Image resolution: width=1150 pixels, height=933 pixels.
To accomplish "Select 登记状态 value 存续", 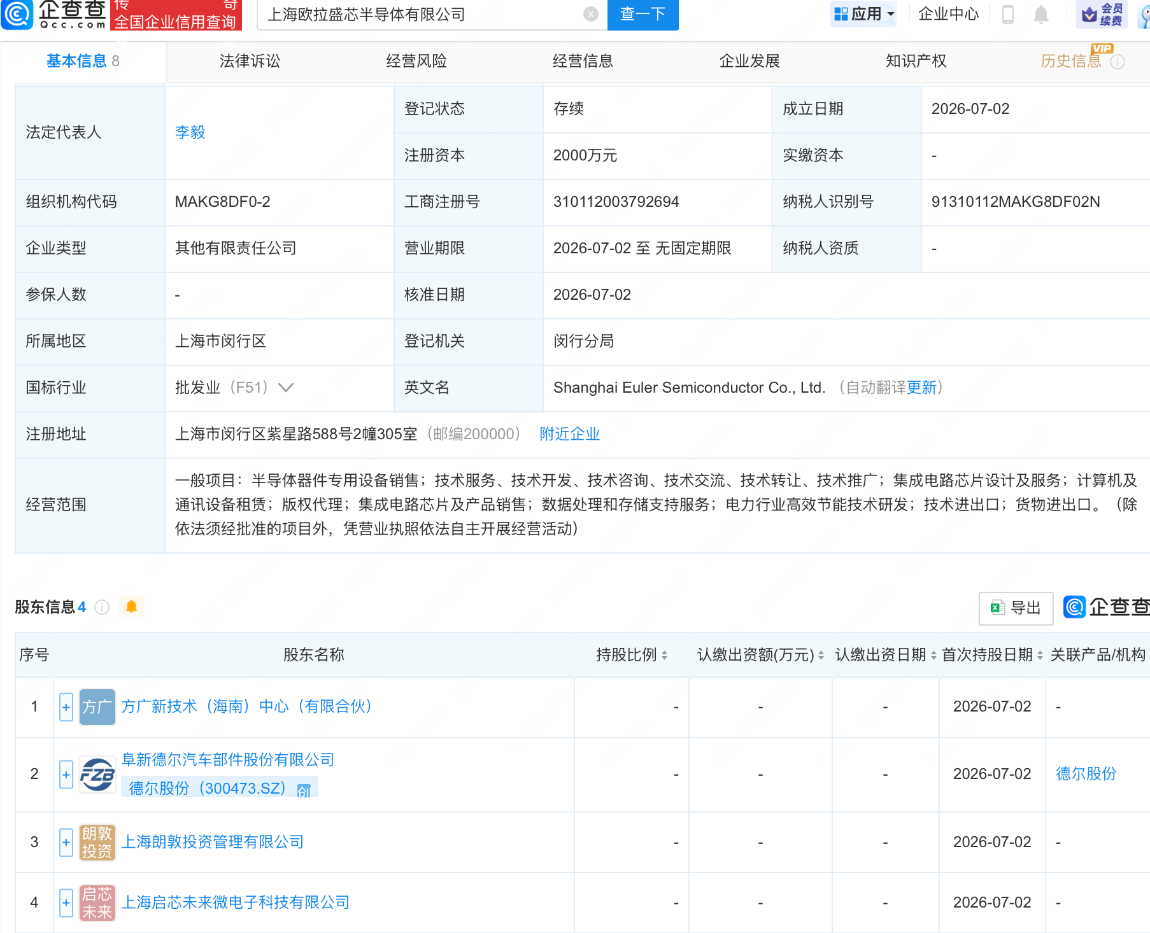I will pos(569,109).
